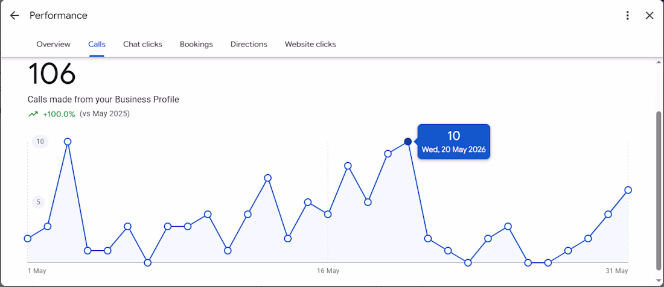Click the first data point at 1 May
Image resolution: width=664 pixels, height=287 pixels.
pyautogui.click(x=28, y=238)
